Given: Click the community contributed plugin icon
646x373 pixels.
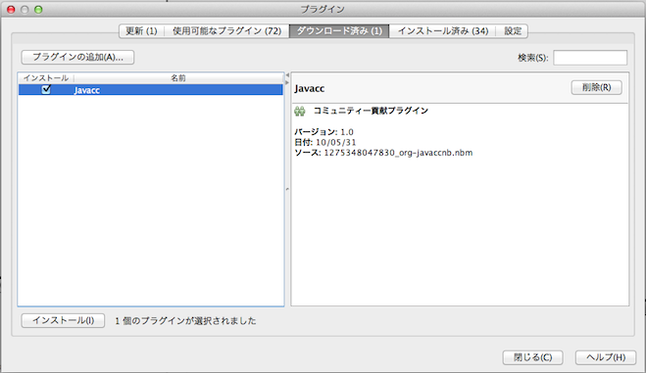Looking at the screenshot, I should pos(300,111).
